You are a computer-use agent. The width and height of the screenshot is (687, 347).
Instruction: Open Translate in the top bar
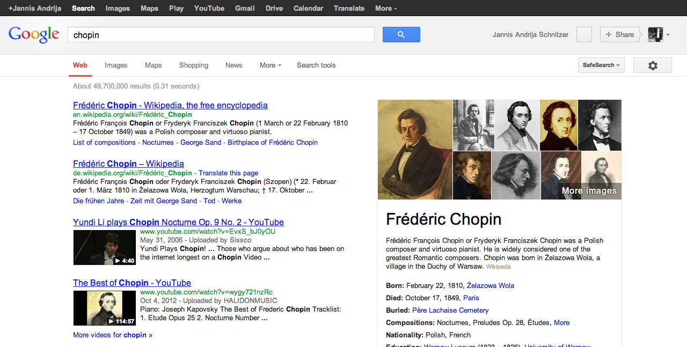point(349,8)
